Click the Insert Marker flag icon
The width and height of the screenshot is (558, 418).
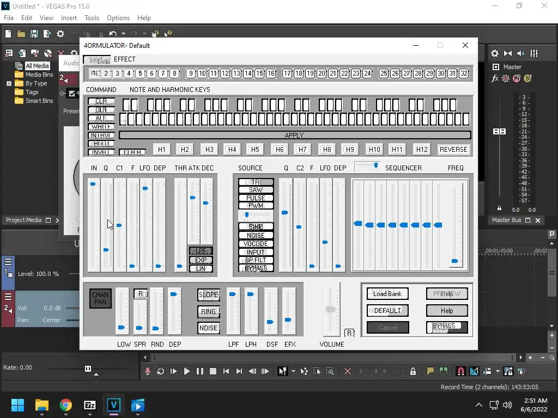point(430,371)
